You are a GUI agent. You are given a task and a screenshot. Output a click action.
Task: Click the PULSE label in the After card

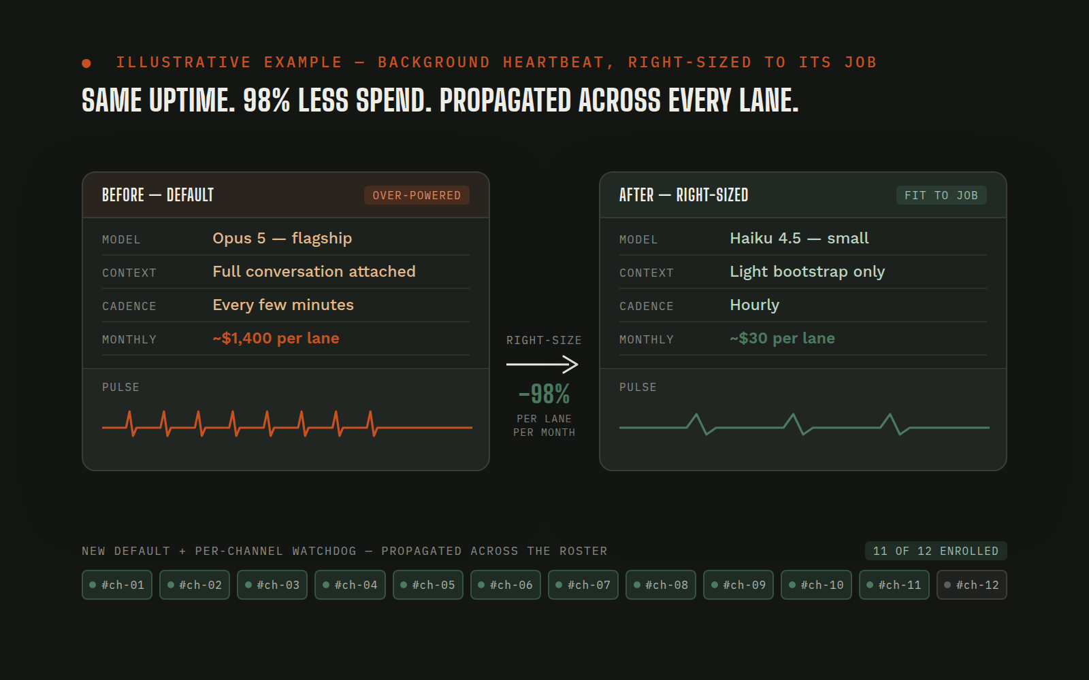point(638,387)
